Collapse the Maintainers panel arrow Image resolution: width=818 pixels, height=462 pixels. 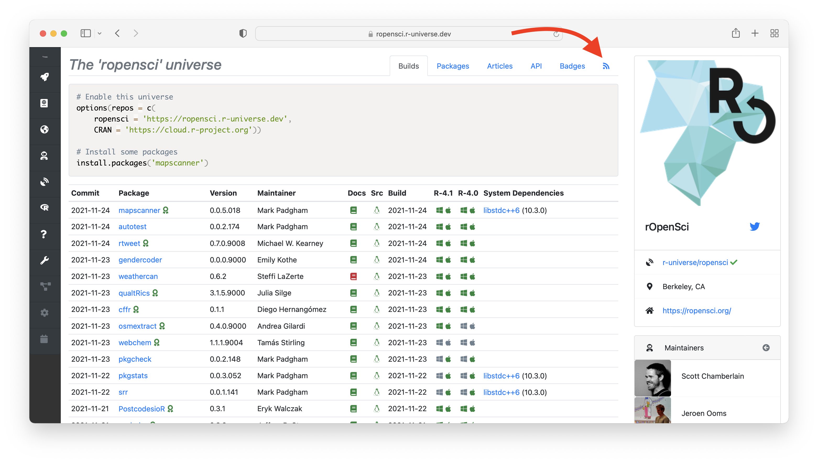766,348
